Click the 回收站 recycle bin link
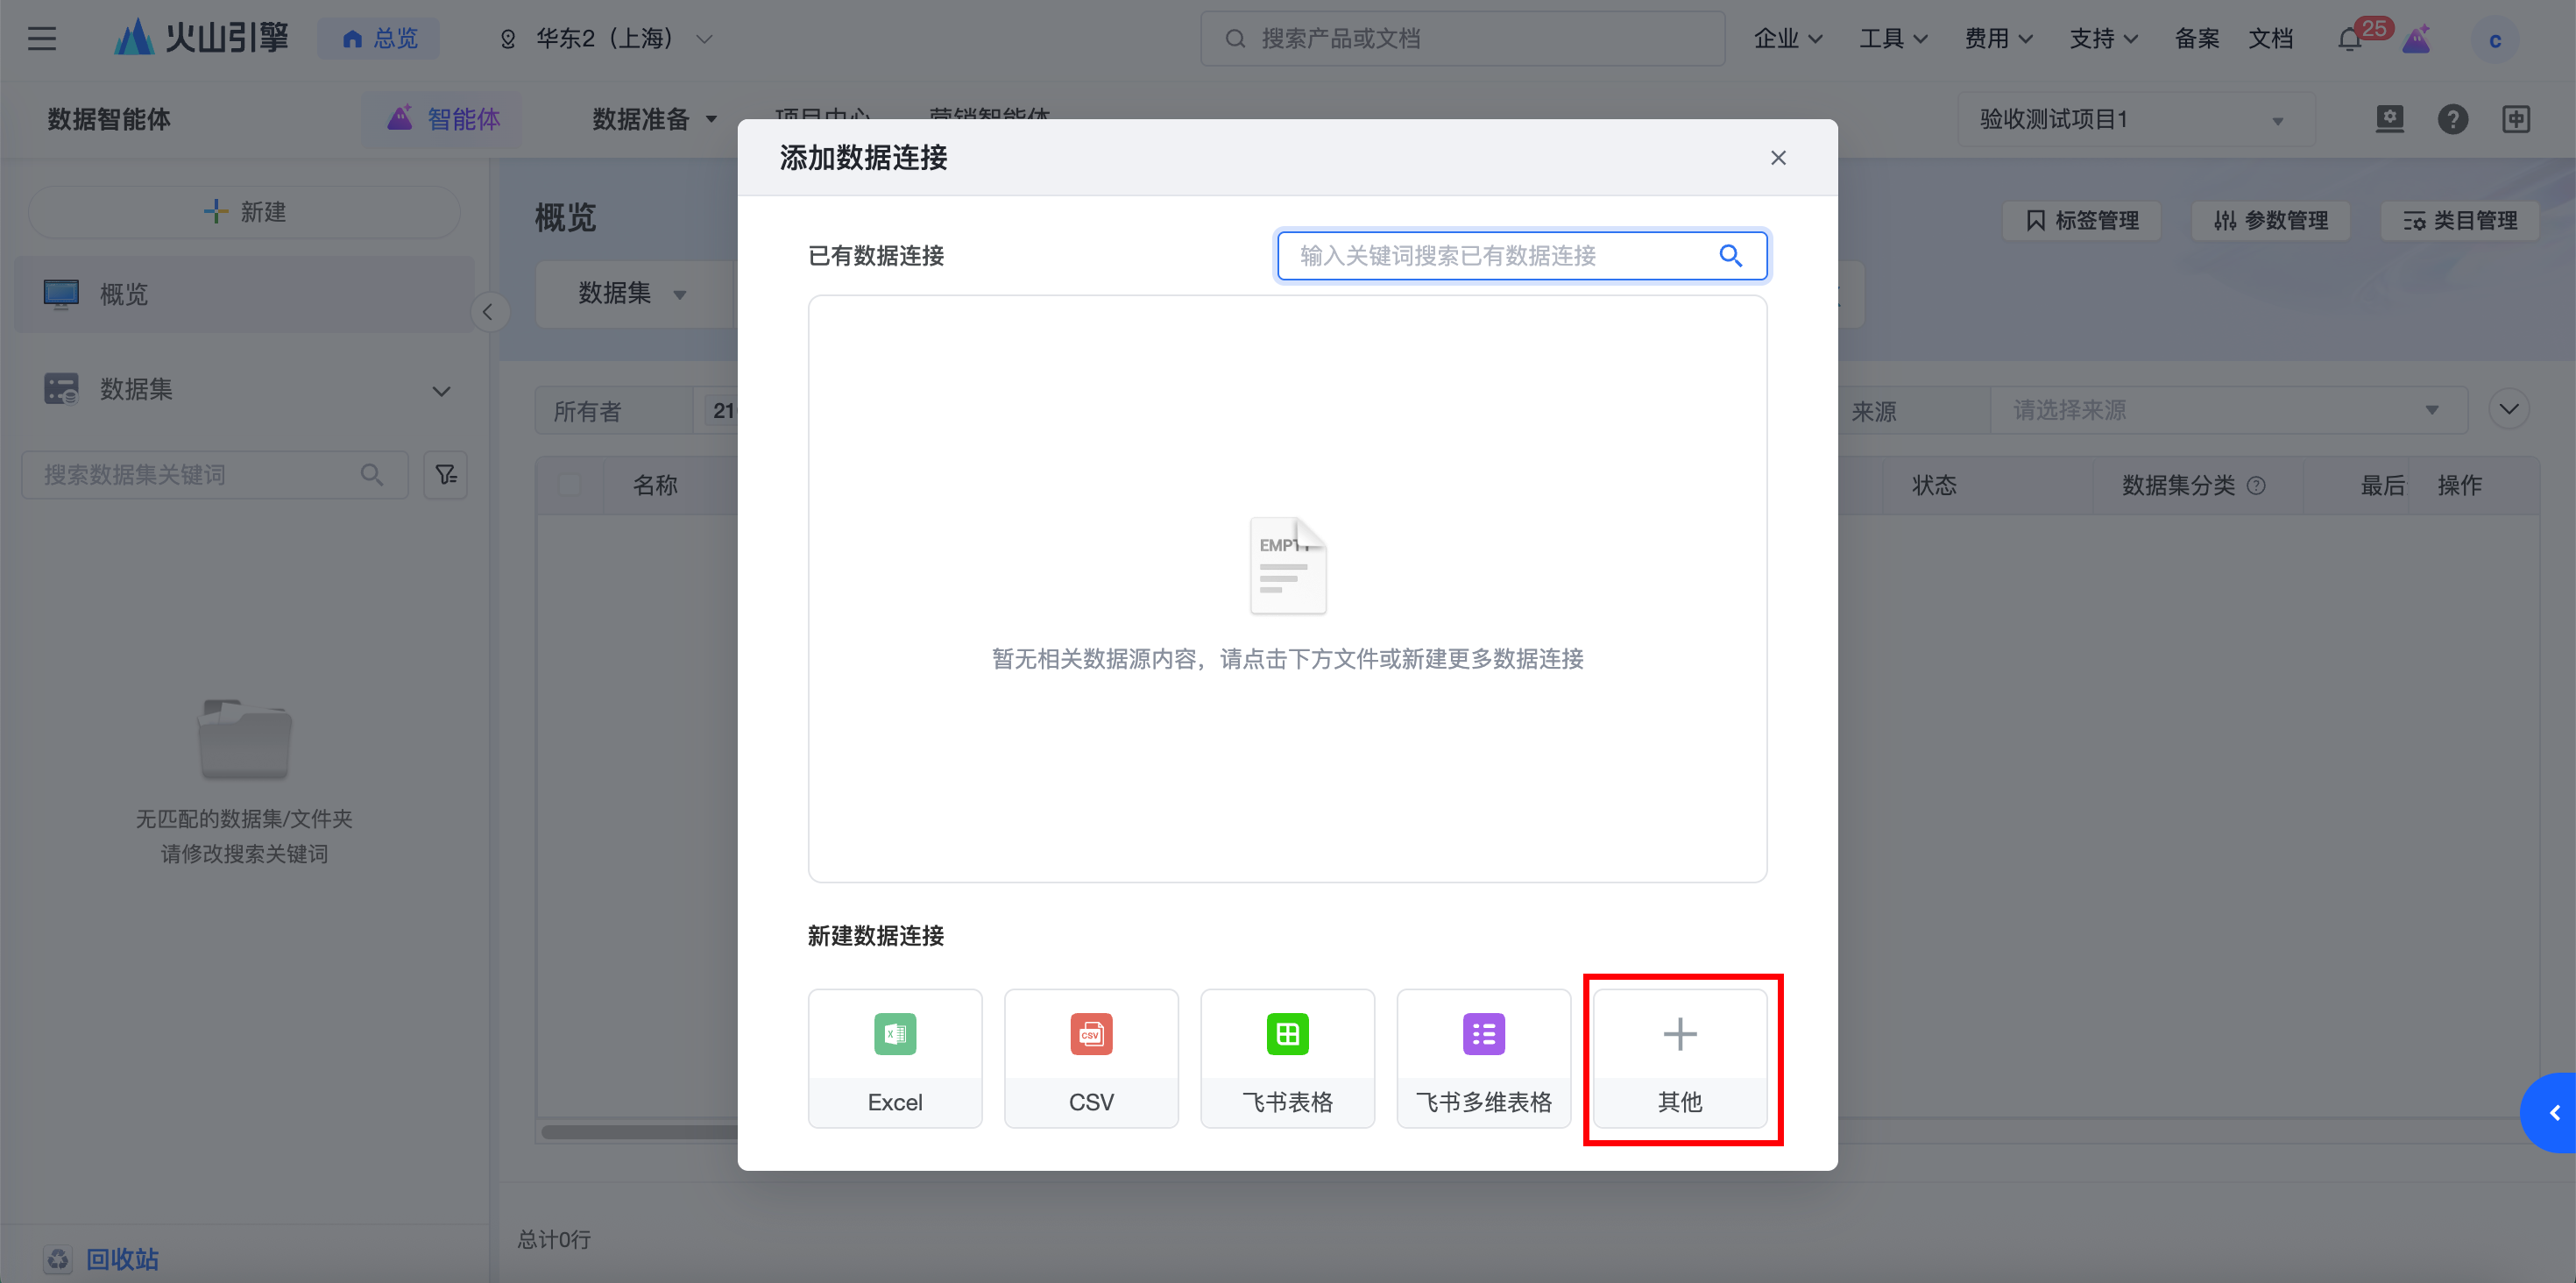 (x=121, y=1259)
